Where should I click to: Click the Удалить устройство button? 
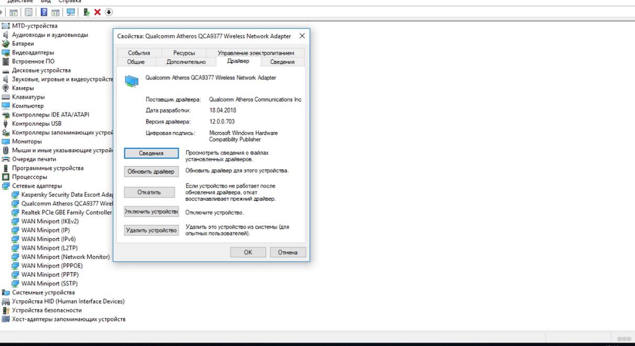coord(151,230)
